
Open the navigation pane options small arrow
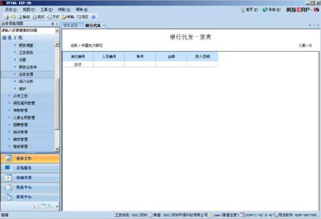point(57,207)
